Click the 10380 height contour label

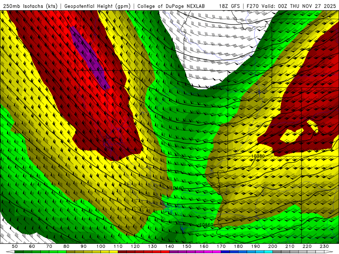pos(258,156)
